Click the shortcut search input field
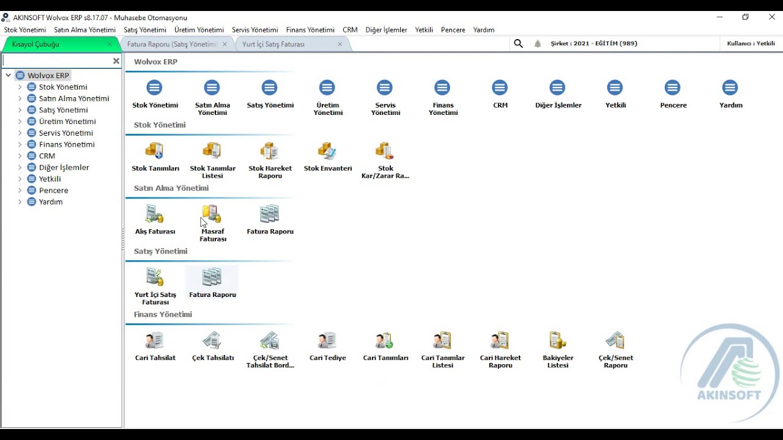 point(56,61)
